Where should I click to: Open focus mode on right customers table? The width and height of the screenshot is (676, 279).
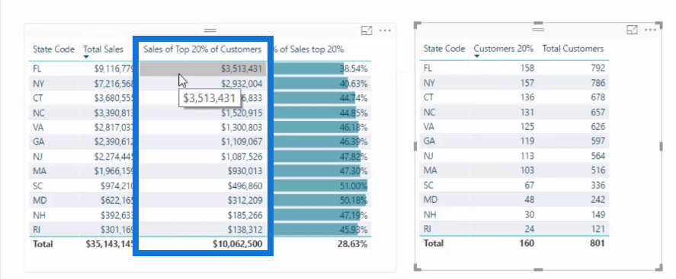pyautogui.click(x=632, y=30)
